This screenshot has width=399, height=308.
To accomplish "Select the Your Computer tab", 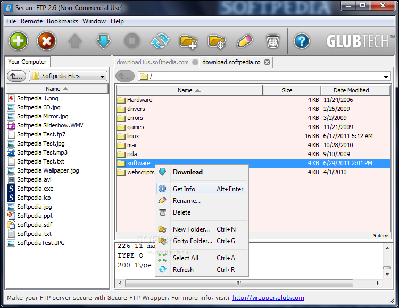I will tap(27, 62).
